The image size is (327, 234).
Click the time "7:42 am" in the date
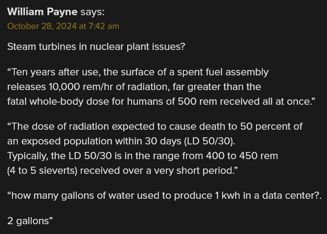tap(103, 26)
